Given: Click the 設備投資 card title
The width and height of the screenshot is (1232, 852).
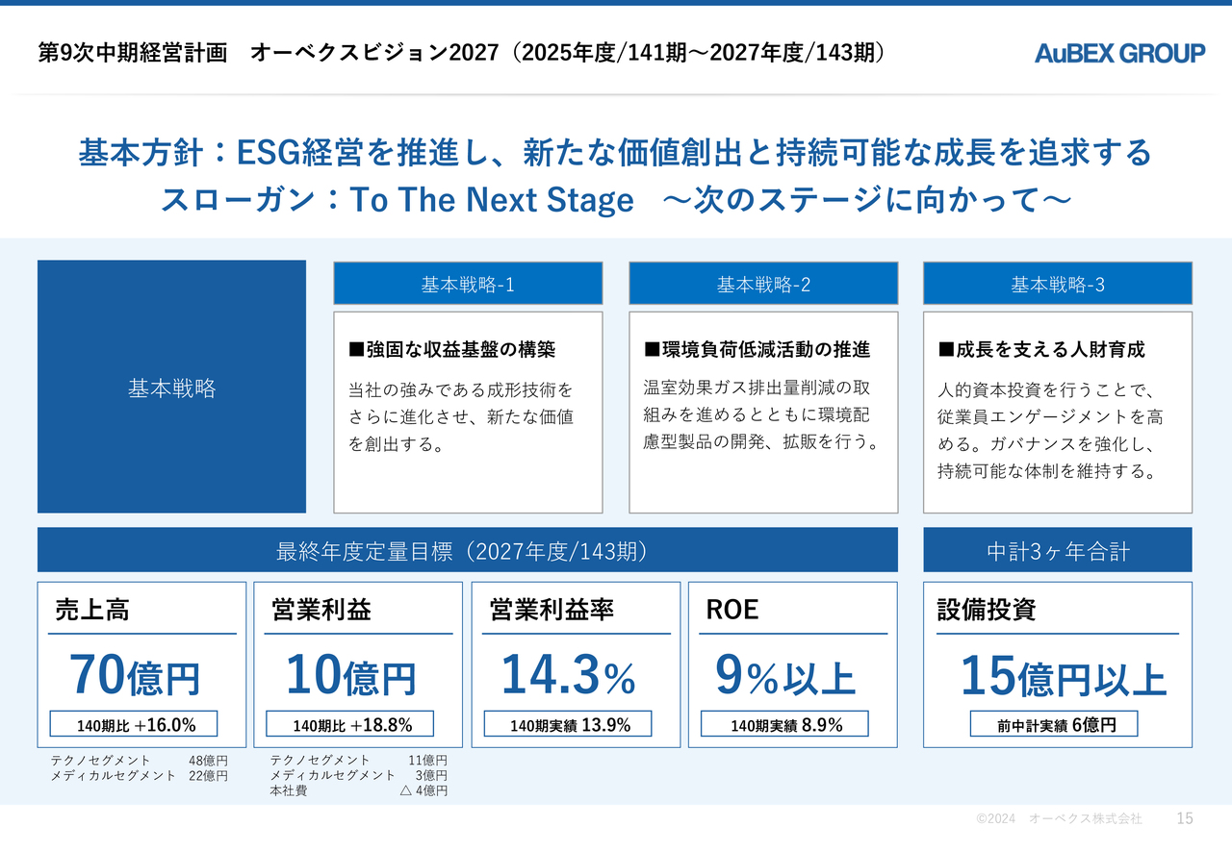Looking at the screenshot, I should point(987,610).
